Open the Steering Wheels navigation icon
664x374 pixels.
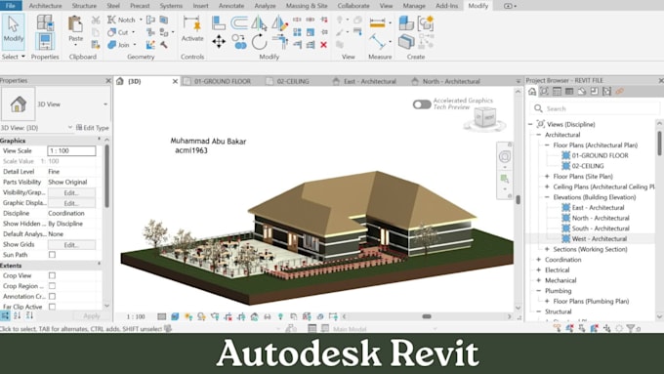point(505,156)
